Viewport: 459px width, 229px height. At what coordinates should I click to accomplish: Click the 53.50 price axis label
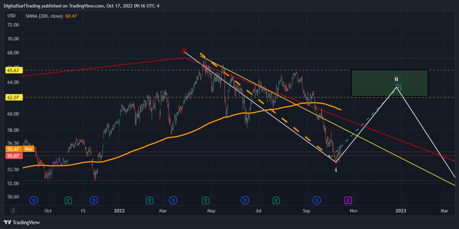click(x=13, y=170)
